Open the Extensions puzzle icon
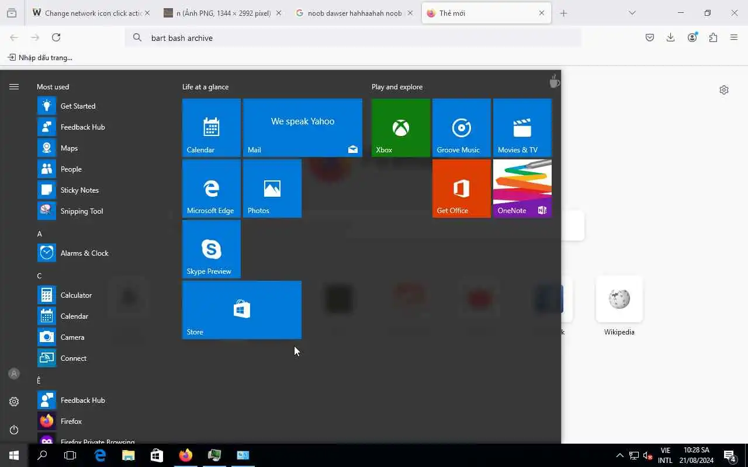The width and height of the screenshot is (748, 467). click(x=713, y=37)
